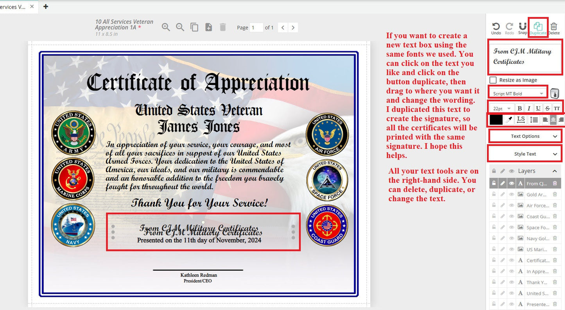Click the Undo button
565x310 pixels.
(496, 29)
